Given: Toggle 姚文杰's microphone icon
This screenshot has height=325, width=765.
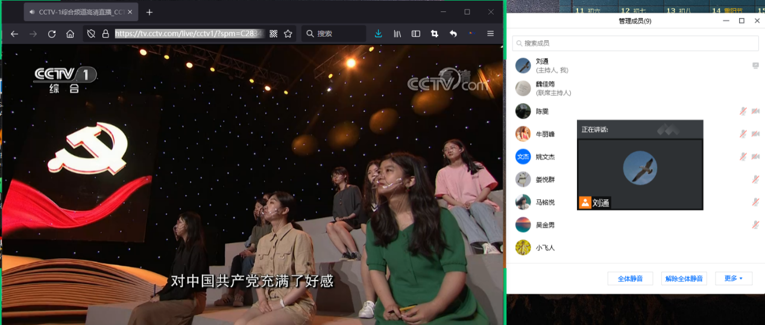Looking at the screenshot, I should [743, 156].
